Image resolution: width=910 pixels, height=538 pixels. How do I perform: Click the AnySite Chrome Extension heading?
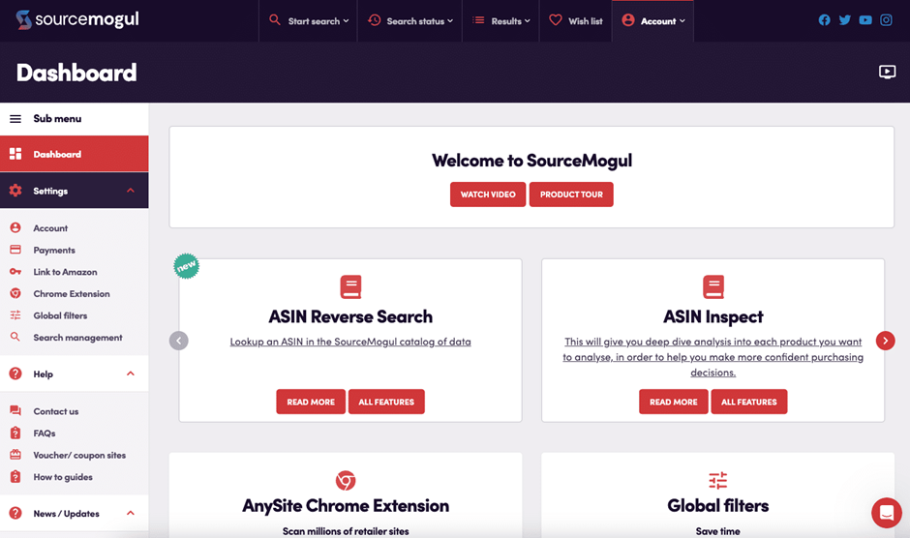346,505
